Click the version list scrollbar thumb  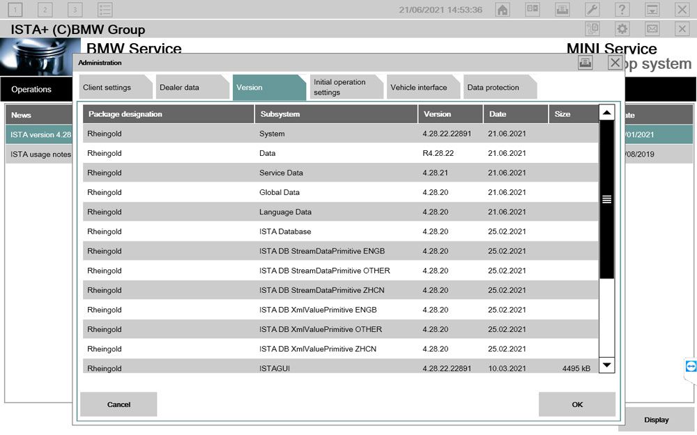point(607,199)
